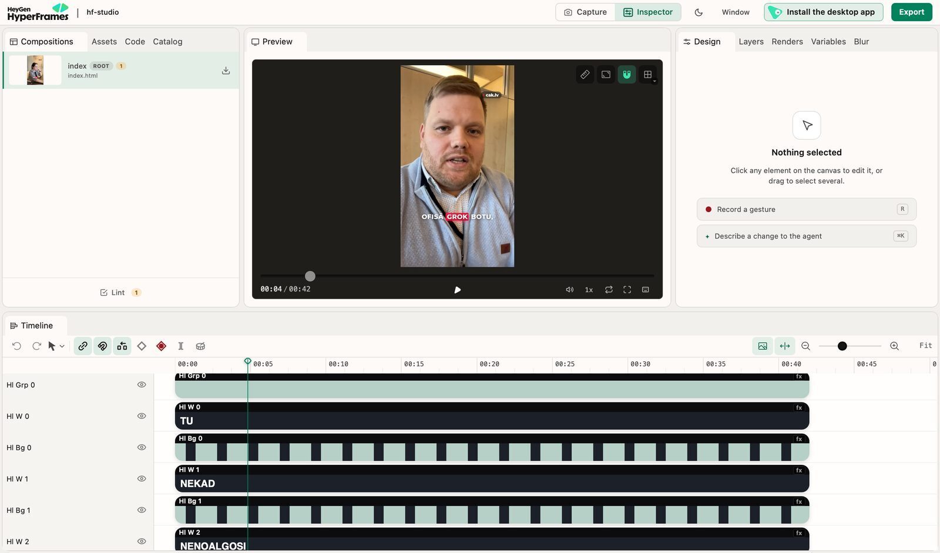The height and width of the screenshot is (553, 940).
Task: Click the keyboard shortcuts icon in preview
Action: tap(646, 290)
